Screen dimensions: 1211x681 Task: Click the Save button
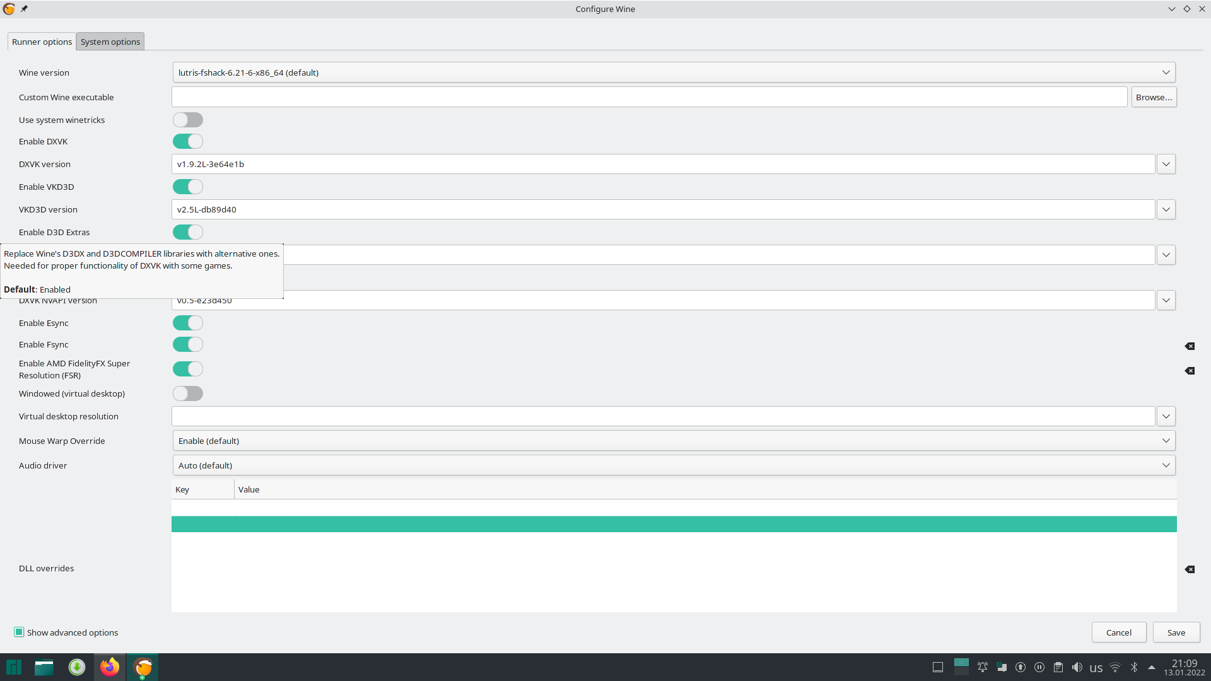(x=1176, y=632)
